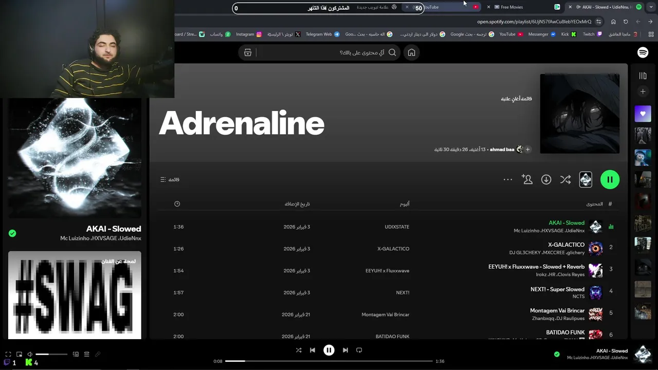Image resolution: width=658 pixels, height=370 pixels.
Task: Open the list view options dropdown
Action: [170, 179]
